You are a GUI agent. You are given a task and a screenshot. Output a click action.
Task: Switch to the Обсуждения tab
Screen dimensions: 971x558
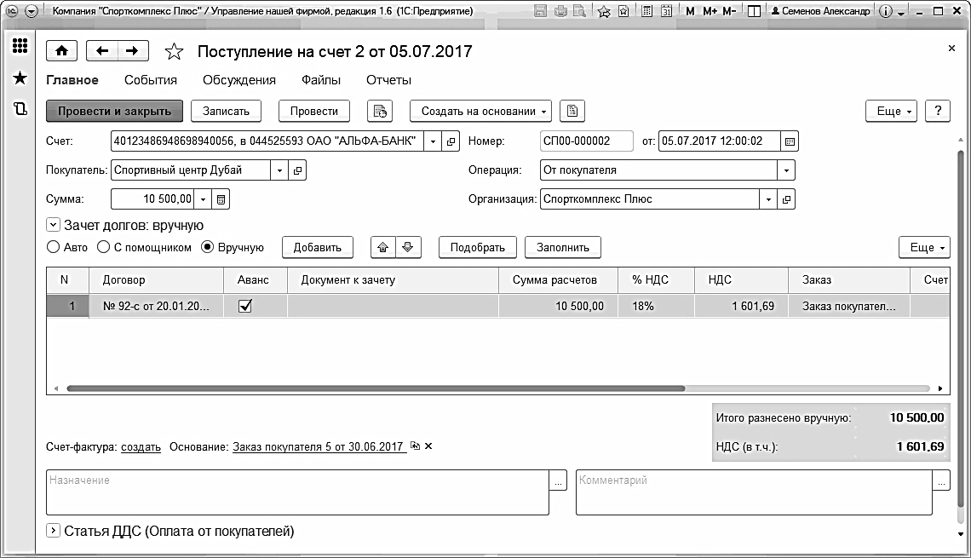[x=239, y=80]
